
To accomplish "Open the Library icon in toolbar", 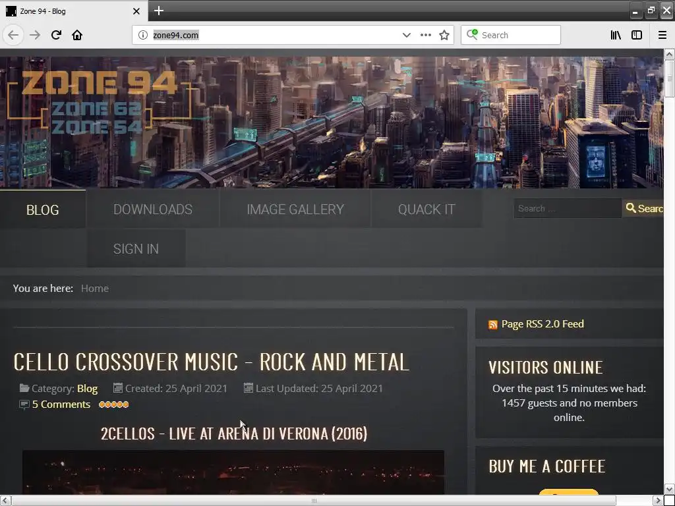I will 616,36.
